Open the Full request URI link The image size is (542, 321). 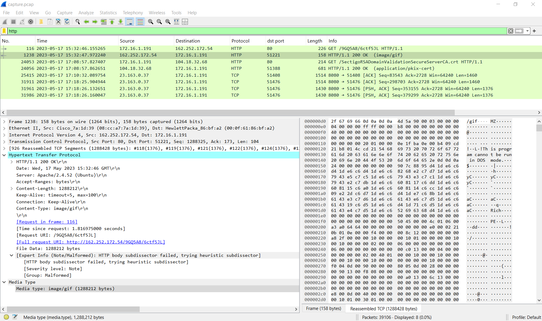coord(91,242)
